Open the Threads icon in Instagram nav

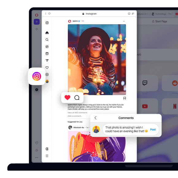[47, 149]
